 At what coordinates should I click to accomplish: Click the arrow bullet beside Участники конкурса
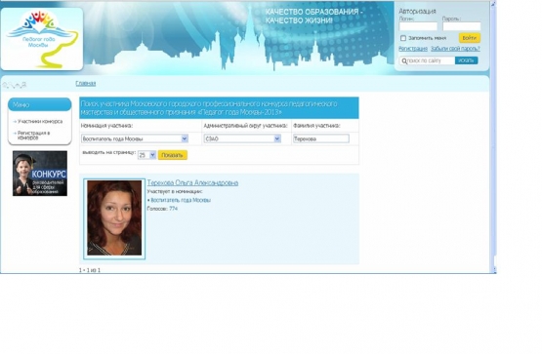15,122
